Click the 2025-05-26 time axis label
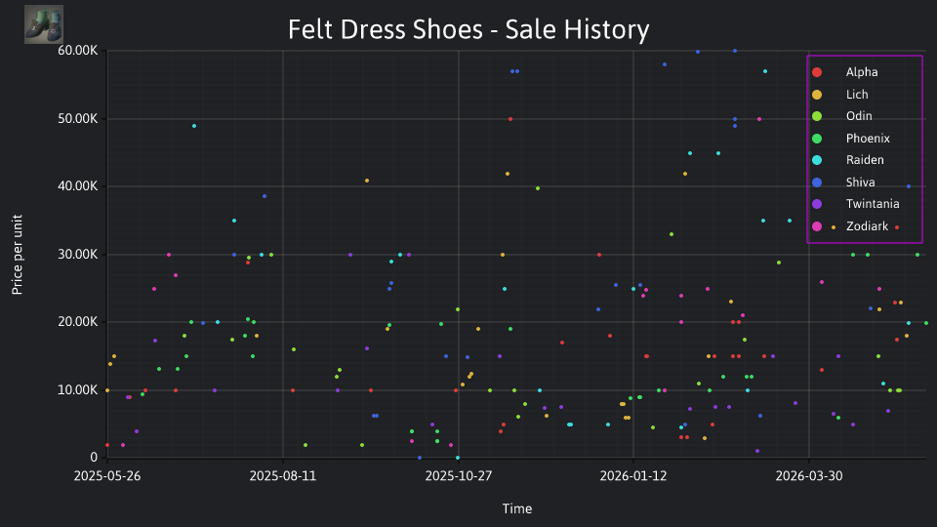Viewport: 937px width, 527px height. point(107,476)
